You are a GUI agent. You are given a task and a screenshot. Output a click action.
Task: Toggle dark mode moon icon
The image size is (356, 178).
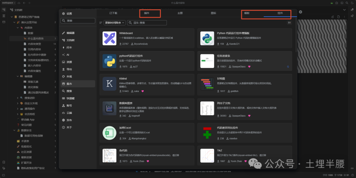(x=352, y=3)
